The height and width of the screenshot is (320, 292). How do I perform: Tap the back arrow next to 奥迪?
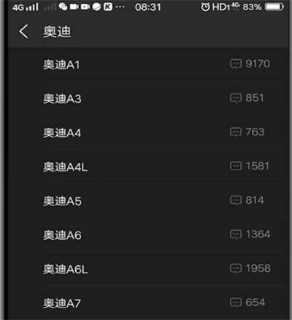pos(23,31)
